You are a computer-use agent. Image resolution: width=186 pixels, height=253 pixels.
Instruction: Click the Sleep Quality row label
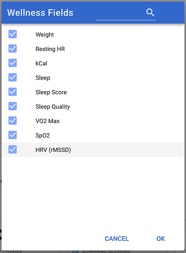pos(53,107)
